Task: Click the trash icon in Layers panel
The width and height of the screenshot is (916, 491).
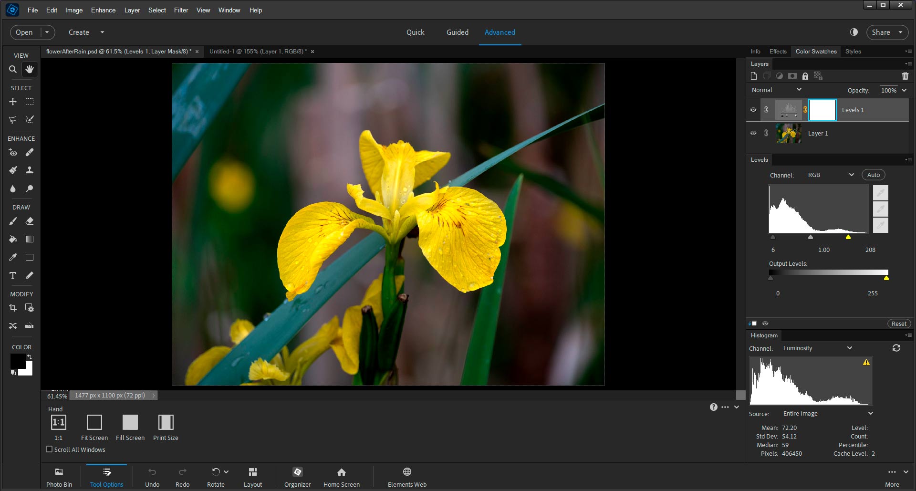Action: pyautogui.click(x=905, y=76)
